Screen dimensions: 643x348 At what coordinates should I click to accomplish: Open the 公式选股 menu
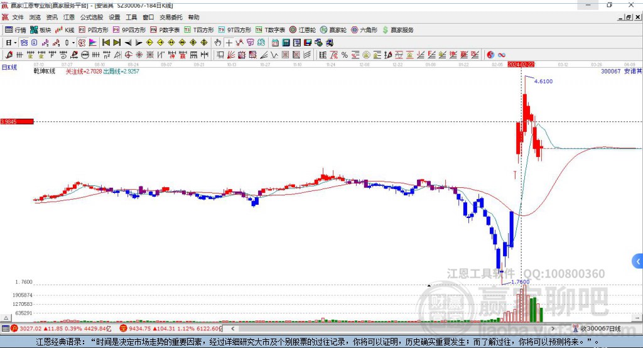coord(92,17)
